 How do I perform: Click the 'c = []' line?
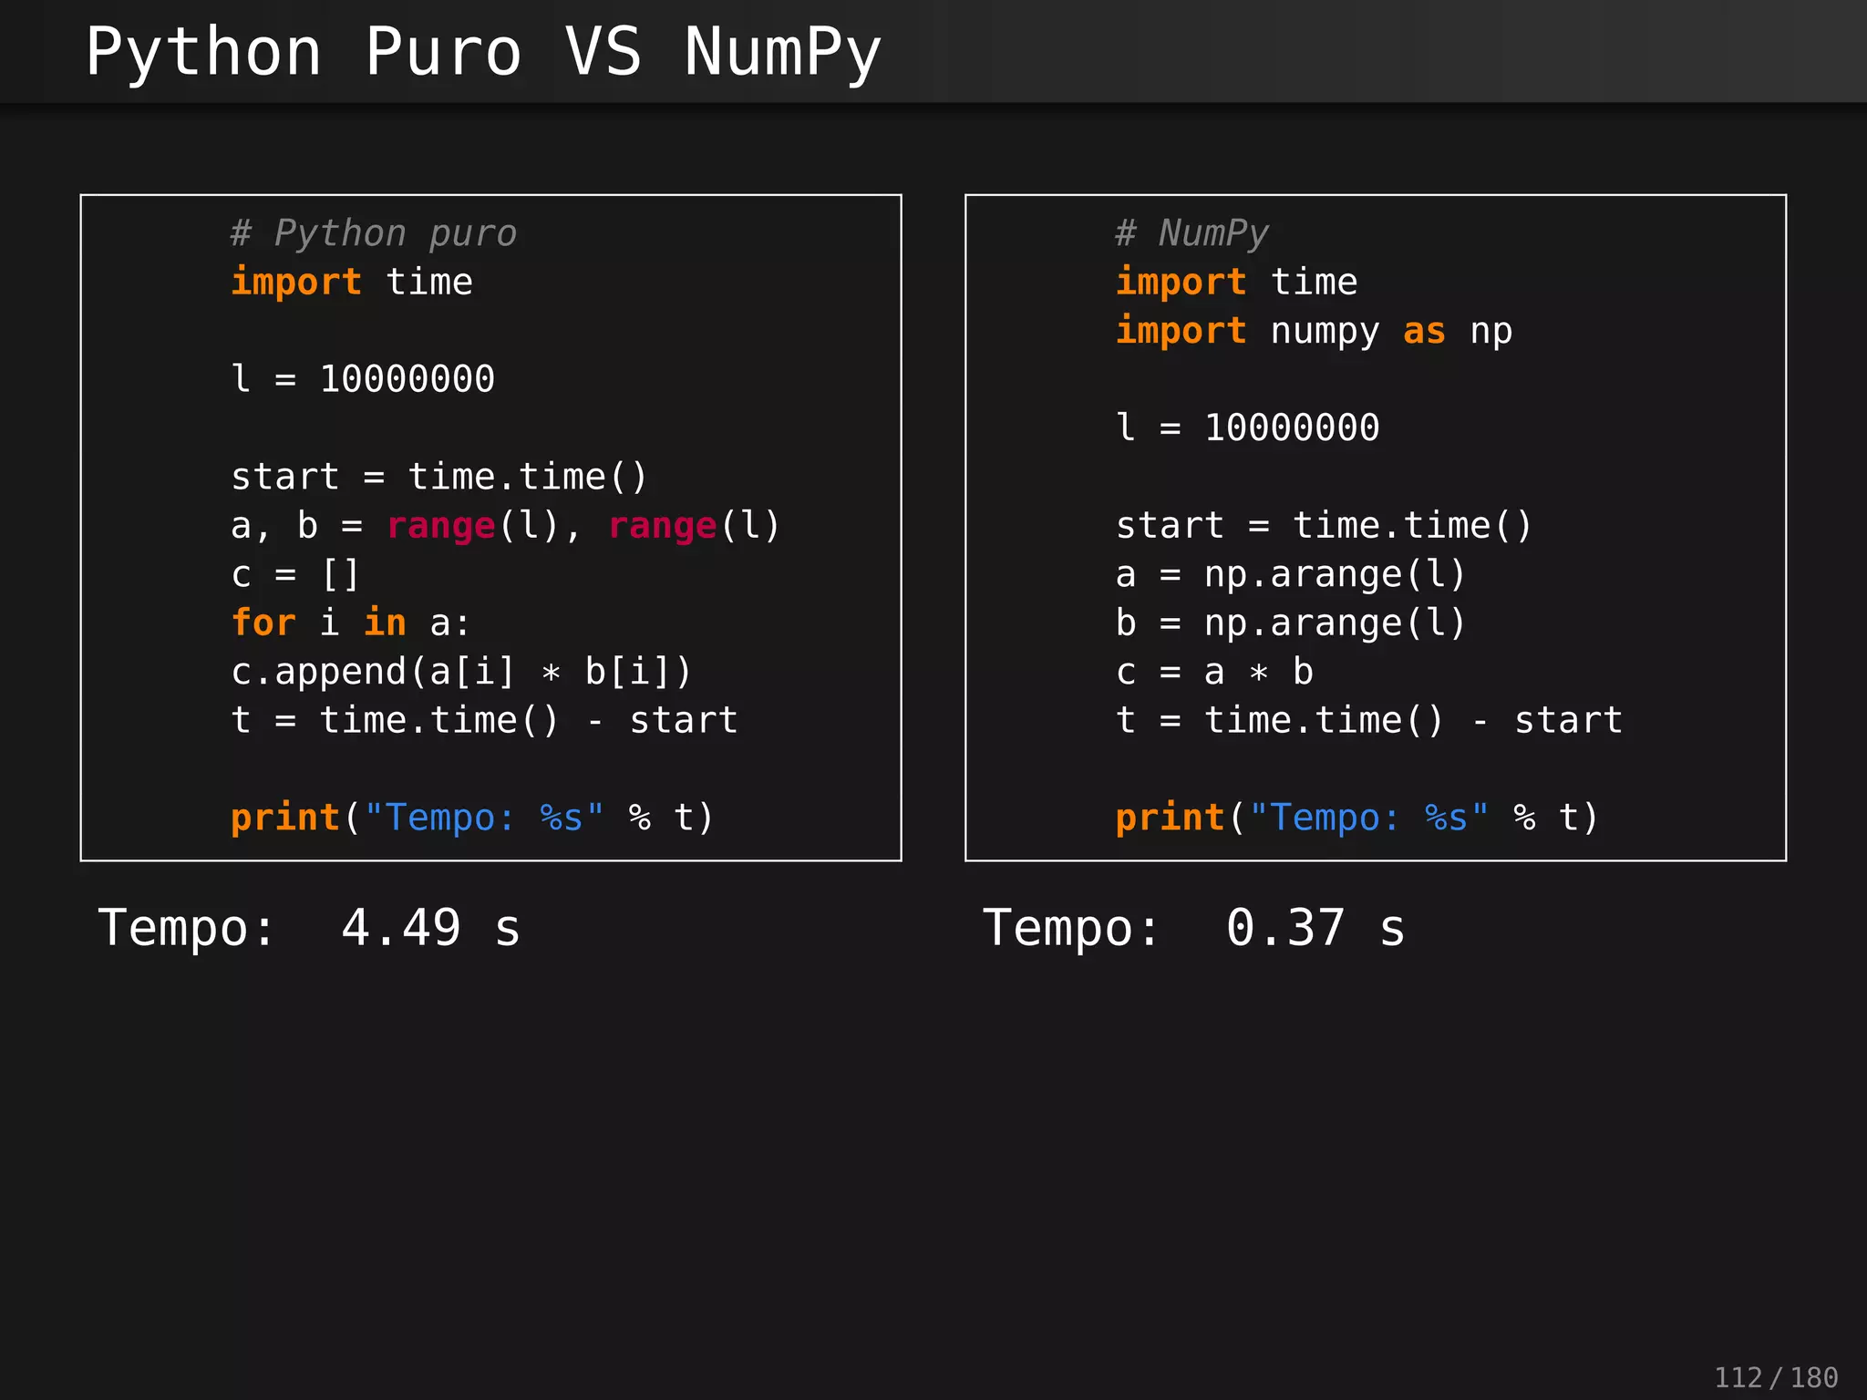(295, 574)
